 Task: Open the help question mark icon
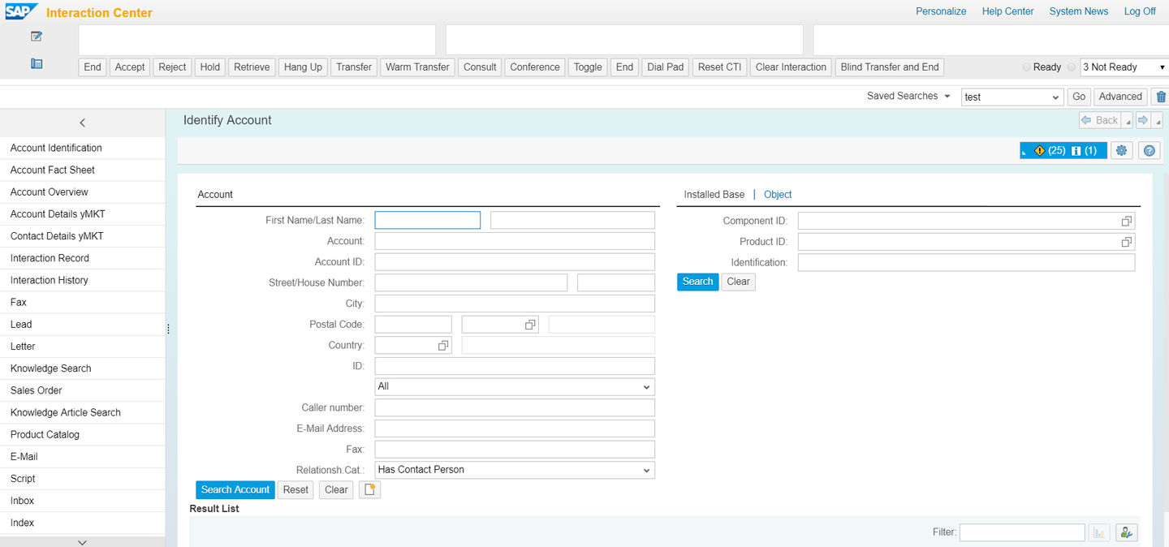click(x=1150, y=150)
